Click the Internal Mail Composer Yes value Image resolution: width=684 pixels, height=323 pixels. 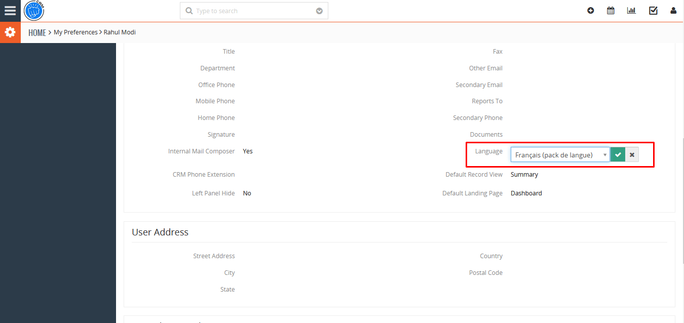tap(247, 151)
